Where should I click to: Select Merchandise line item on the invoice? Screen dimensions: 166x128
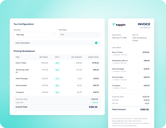coord(118,77)
